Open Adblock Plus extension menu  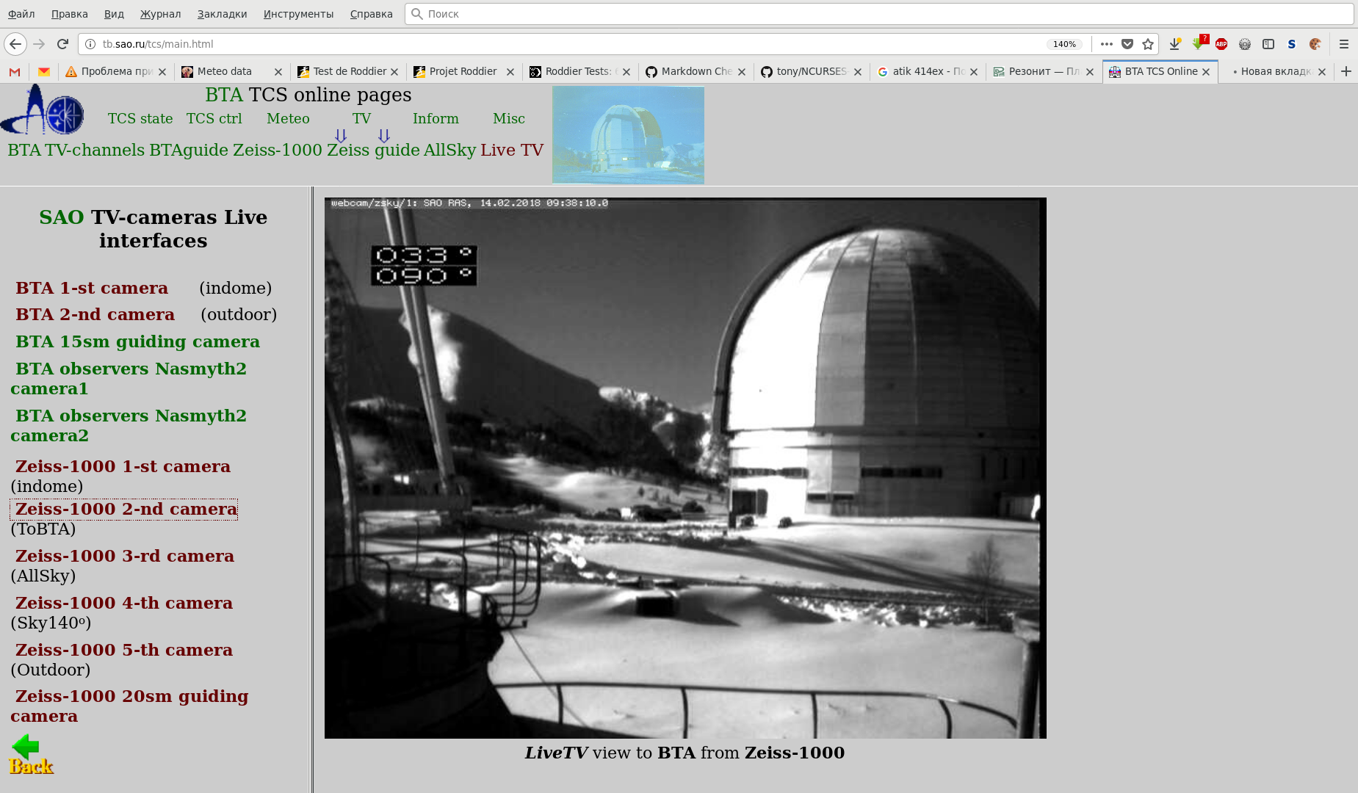click(1221, 44)
